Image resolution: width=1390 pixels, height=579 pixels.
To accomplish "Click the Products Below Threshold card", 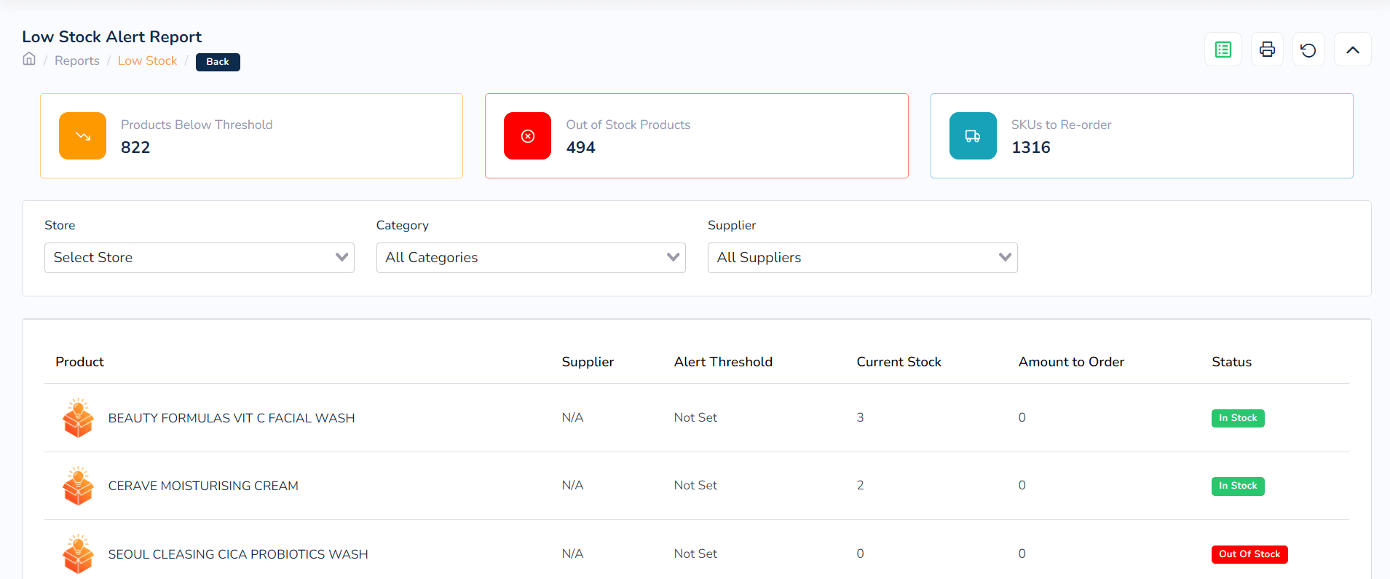I will (x=252, y=135).
